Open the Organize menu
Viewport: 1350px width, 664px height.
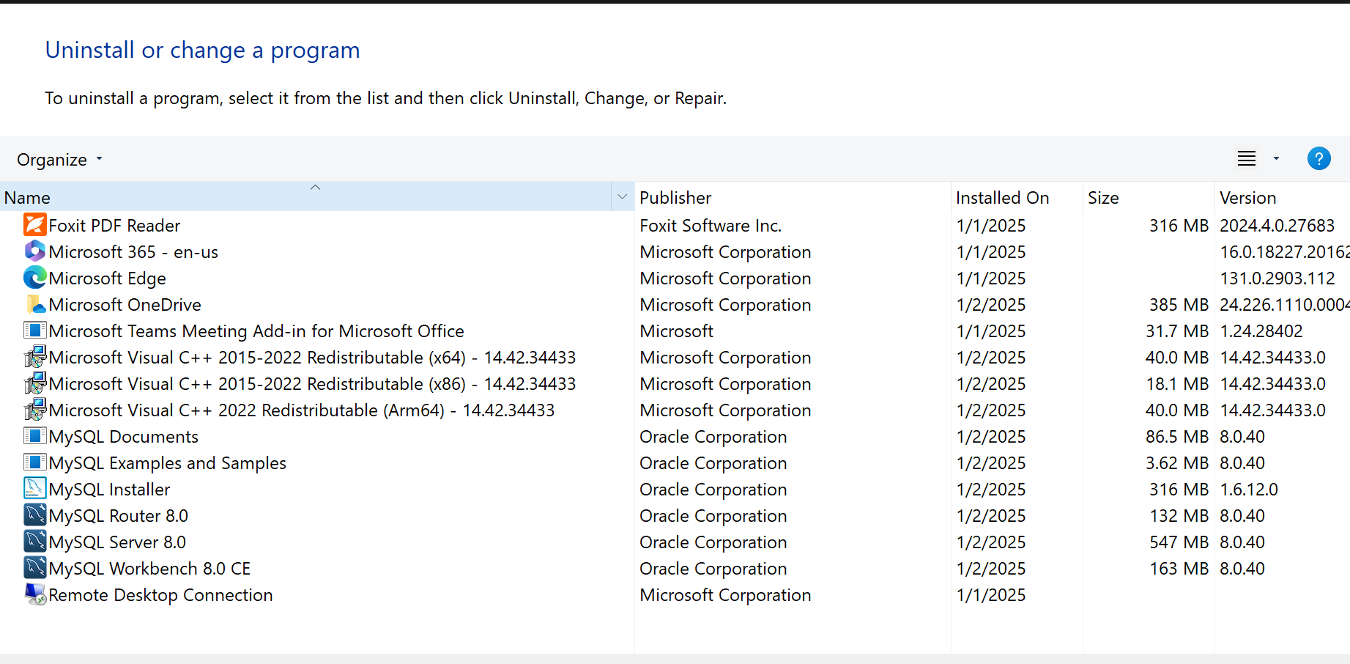59,159
